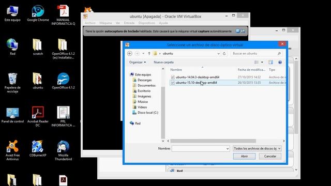This screenshot has height=186, width=331.
Task: Open file type filter Todos los archivos
Action: [x=257, y=149]
